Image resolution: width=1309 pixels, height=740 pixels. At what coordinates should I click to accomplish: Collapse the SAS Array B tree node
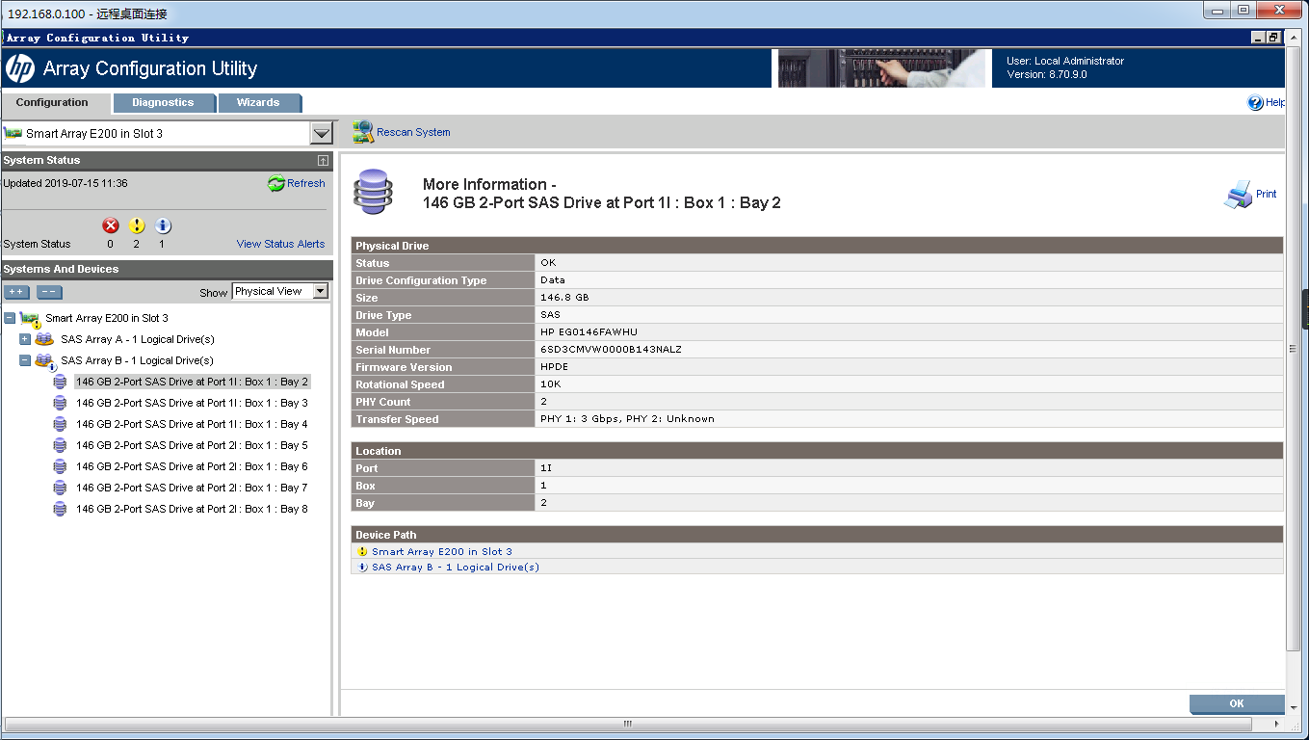25,360
